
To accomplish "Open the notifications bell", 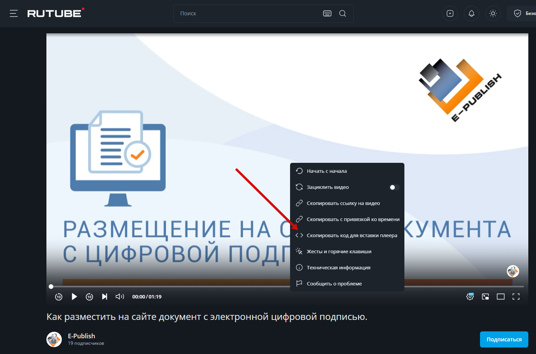I will pyautogui.click(x=472, y=13).
